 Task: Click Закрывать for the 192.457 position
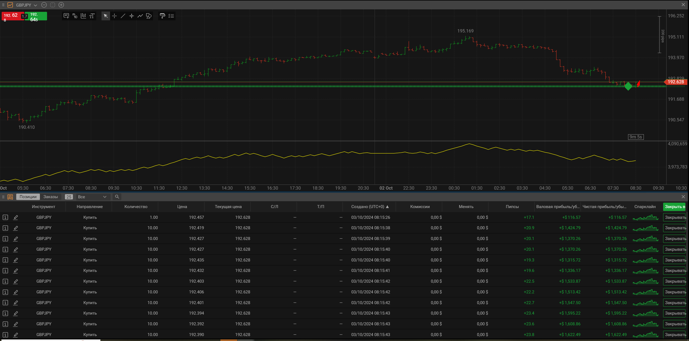[x=674, y=217]
